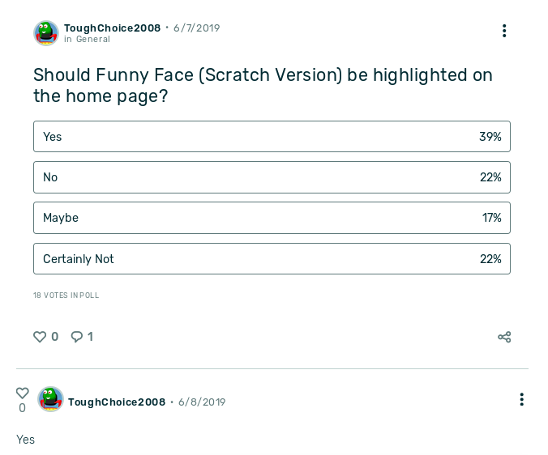548x455 pixels.
Task: Open the poll post's three-dot options menu
Action: pos(504,31)
